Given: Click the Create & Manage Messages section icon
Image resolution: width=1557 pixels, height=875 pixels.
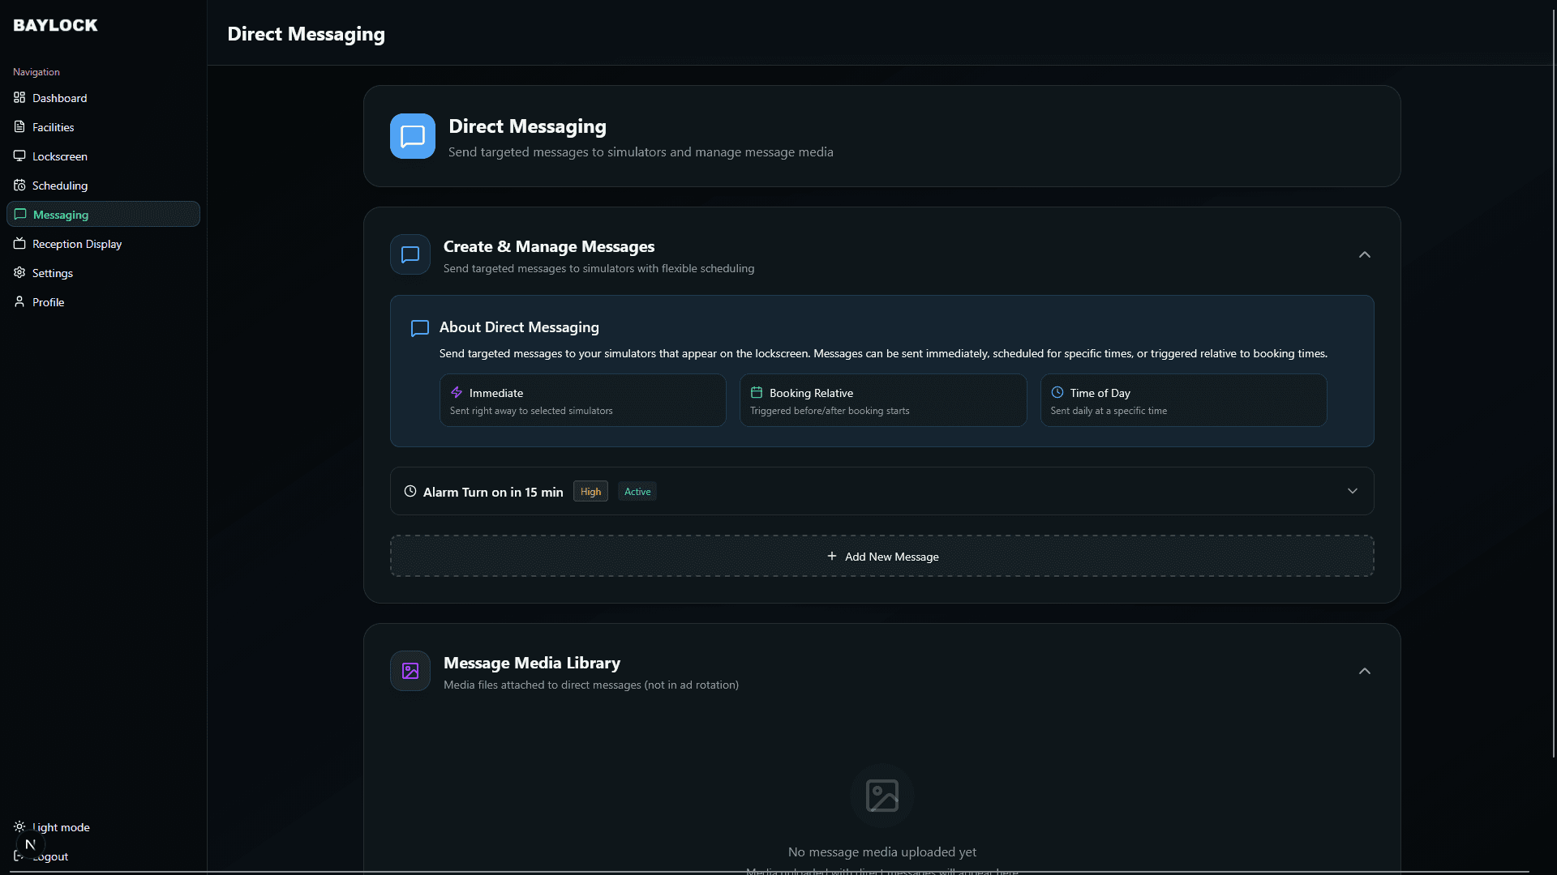Looking at the screenshot, I should tap(410, 255).
